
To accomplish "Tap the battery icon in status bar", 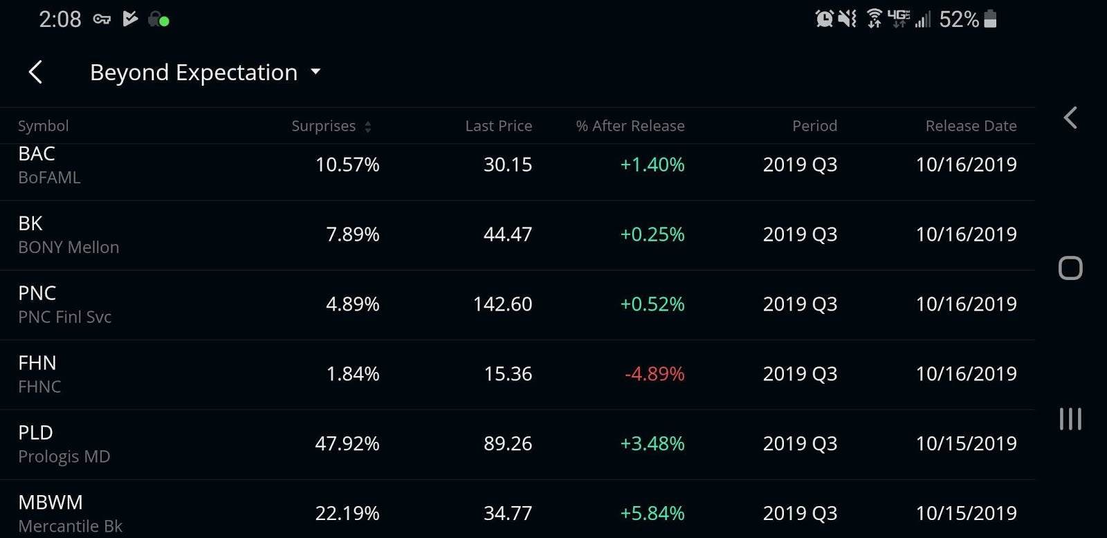I will 990,19.
